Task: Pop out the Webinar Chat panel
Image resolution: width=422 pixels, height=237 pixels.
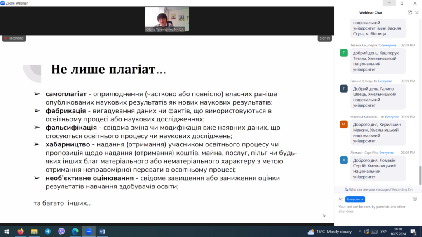Action: point(410,12)
